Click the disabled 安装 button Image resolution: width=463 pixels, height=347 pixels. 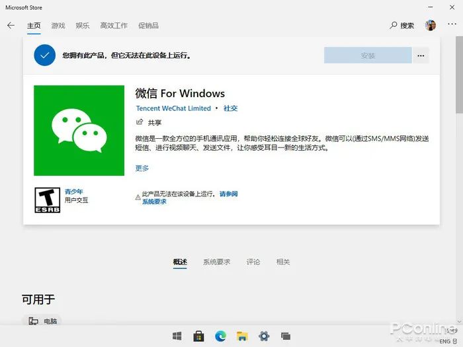[x=368, y=55]
